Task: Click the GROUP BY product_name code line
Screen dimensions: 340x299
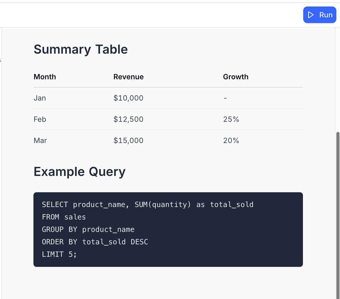Action: click(88, 229)
